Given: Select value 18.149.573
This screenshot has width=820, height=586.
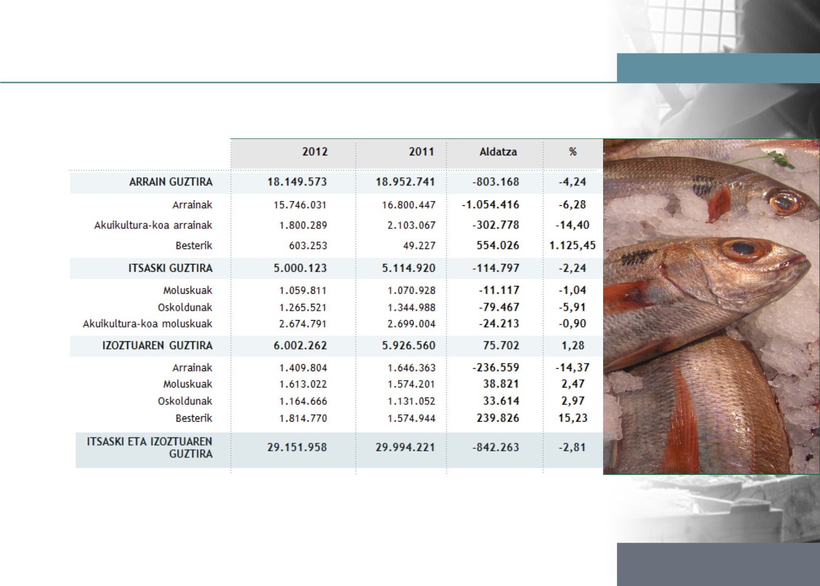Looking at the screenshot, I should point(297,182).
